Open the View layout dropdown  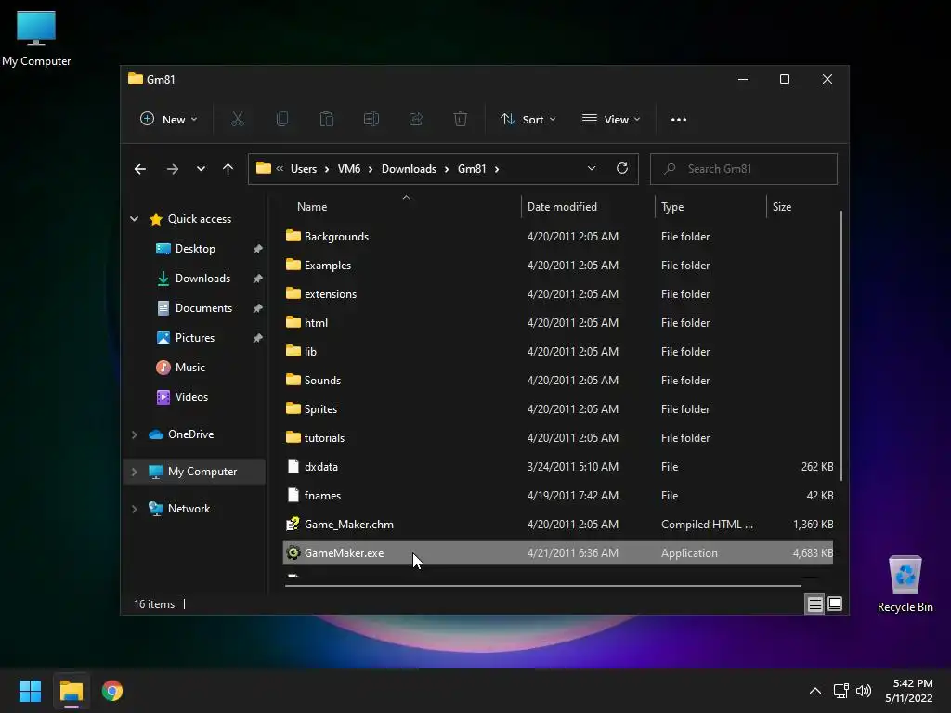(x=611, y=120)
